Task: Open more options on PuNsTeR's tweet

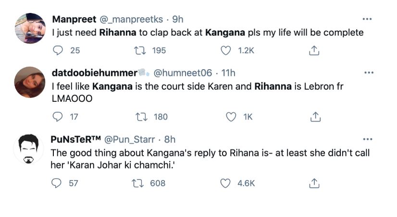Action: pos(368,139)
